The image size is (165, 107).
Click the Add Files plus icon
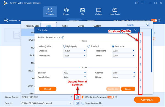(x=6, y=21)
